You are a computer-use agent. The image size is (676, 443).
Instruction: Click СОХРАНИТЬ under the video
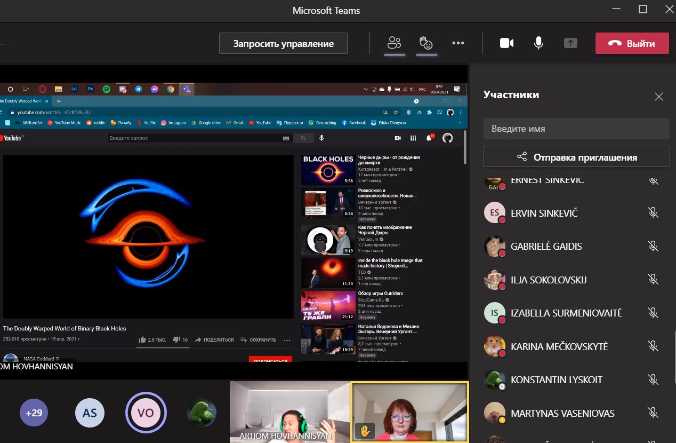(258, 340)
